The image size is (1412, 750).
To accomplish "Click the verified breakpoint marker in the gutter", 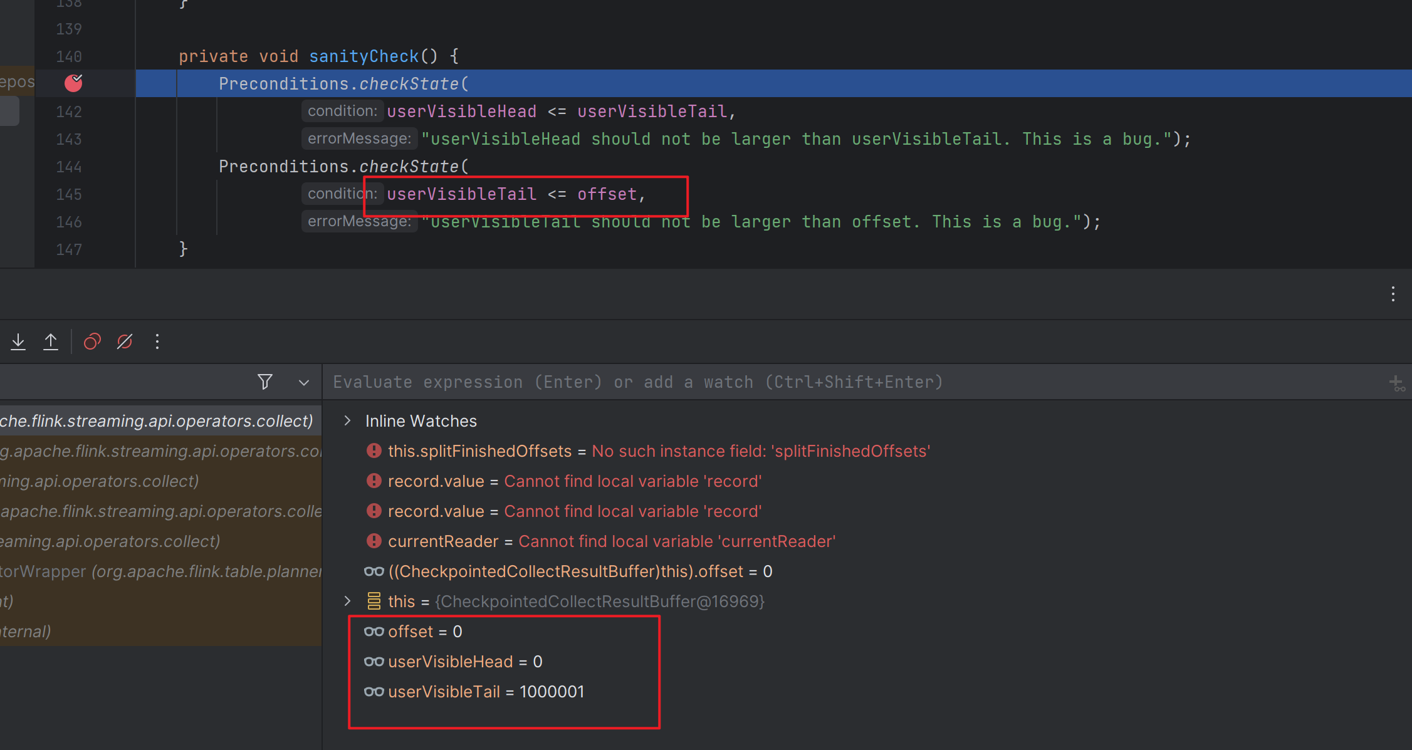I will 73,83.
